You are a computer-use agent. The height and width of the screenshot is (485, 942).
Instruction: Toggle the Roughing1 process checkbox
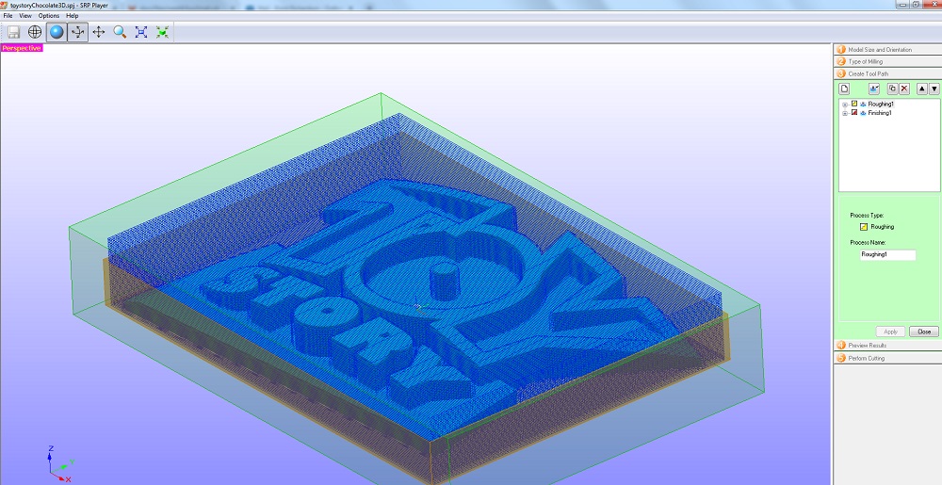854,104
